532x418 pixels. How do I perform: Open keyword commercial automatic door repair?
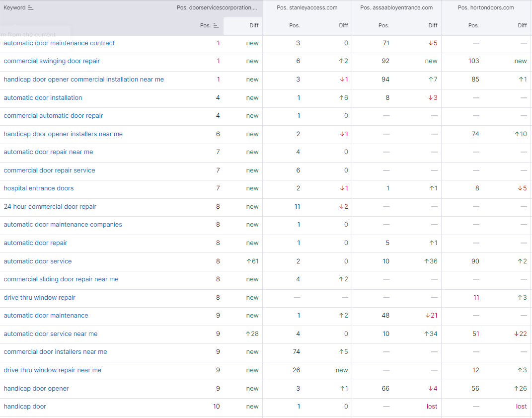tap(53, 116)
